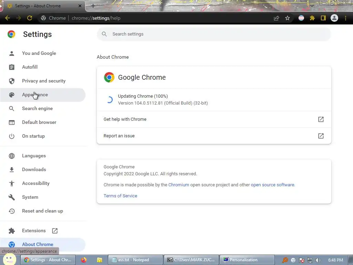Image resolution: width=353 pixels, height=265 pixels.
Task: Click the network tray icon
Action: [x=310, y=260]
